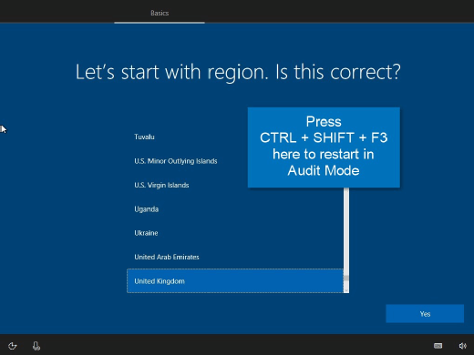Choose Tuvalu in the region list
Viewport: 474px width, 355px height.
[235, 137]
